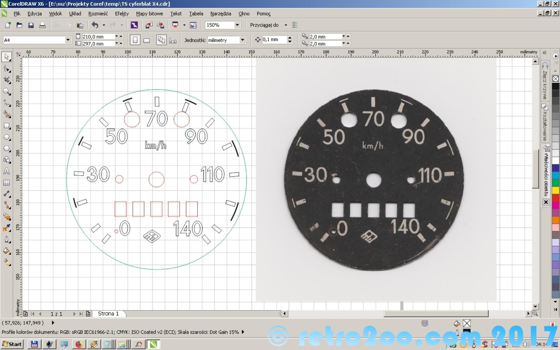Open the Mapy bitowe menu
560x350 pixels.
point(149,14)
